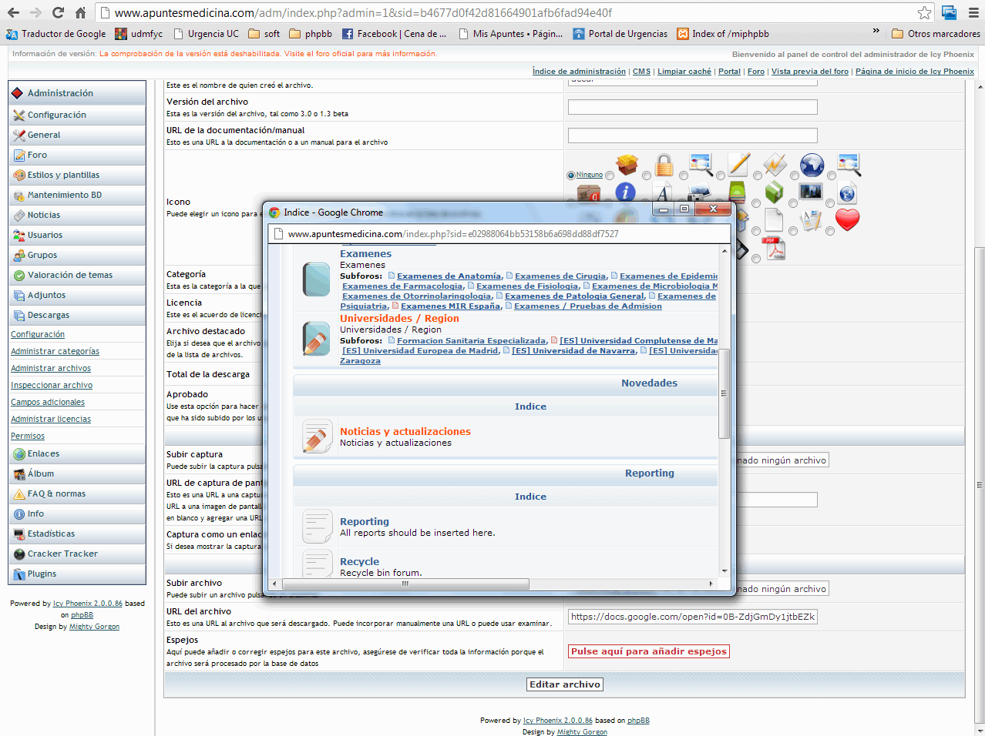
Task: Click the Chrome bookmark star icon
Action: click(924, 13)
